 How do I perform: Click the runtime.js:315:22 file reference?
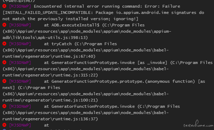click(x=74, y=75)
